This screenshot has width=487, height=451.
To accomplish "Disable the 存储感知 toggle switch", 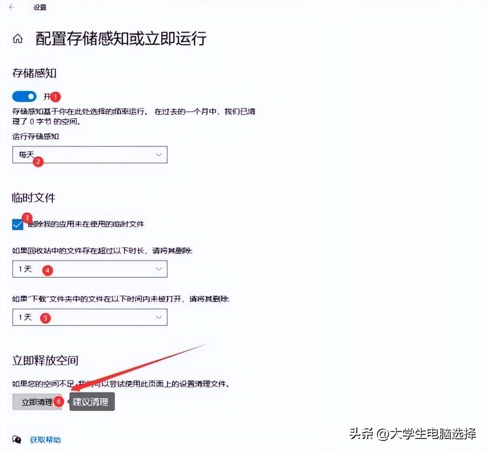I will click(x=24, y=96).
